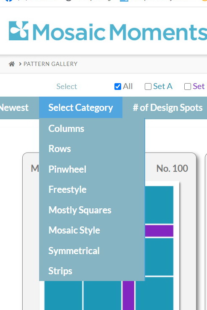Click the Select label text
This screenshot has height=310, width=207.
pos(66,87)
